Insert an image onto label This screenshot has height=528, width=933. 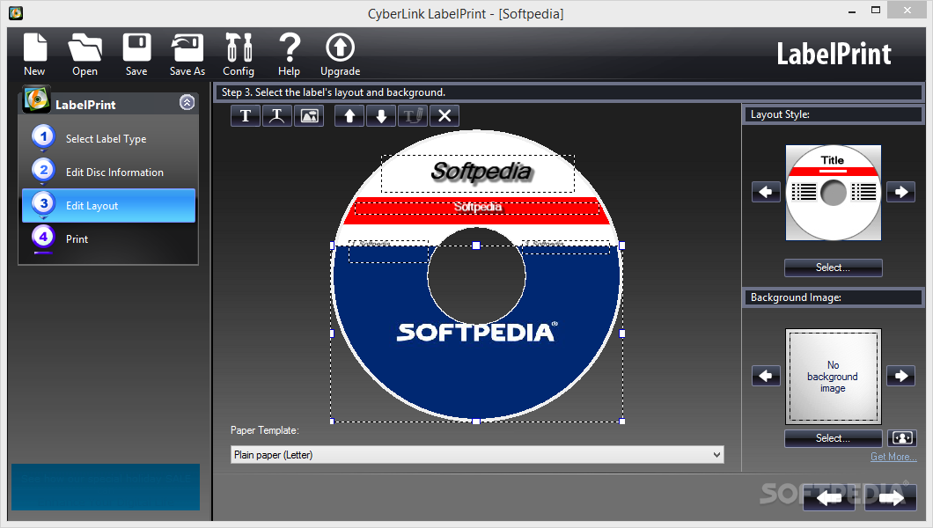tap(309, 116)
